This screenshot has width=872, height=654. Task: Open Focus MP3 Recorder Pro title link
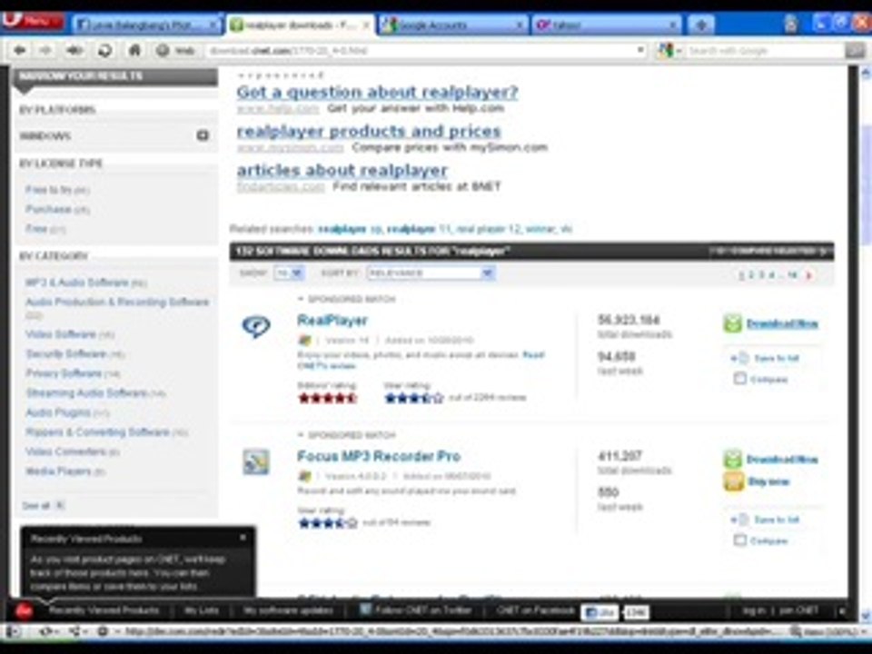point(379,456)
